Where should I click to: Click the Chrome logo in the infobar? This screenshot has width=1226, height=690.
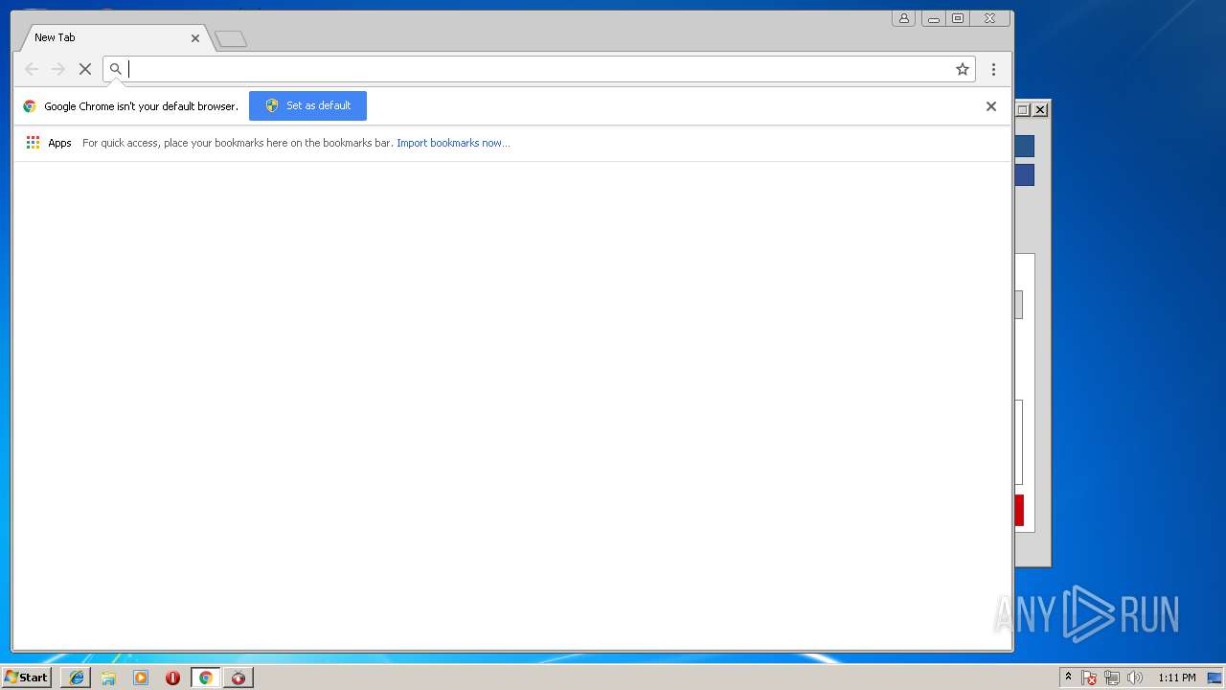(30, 106)
